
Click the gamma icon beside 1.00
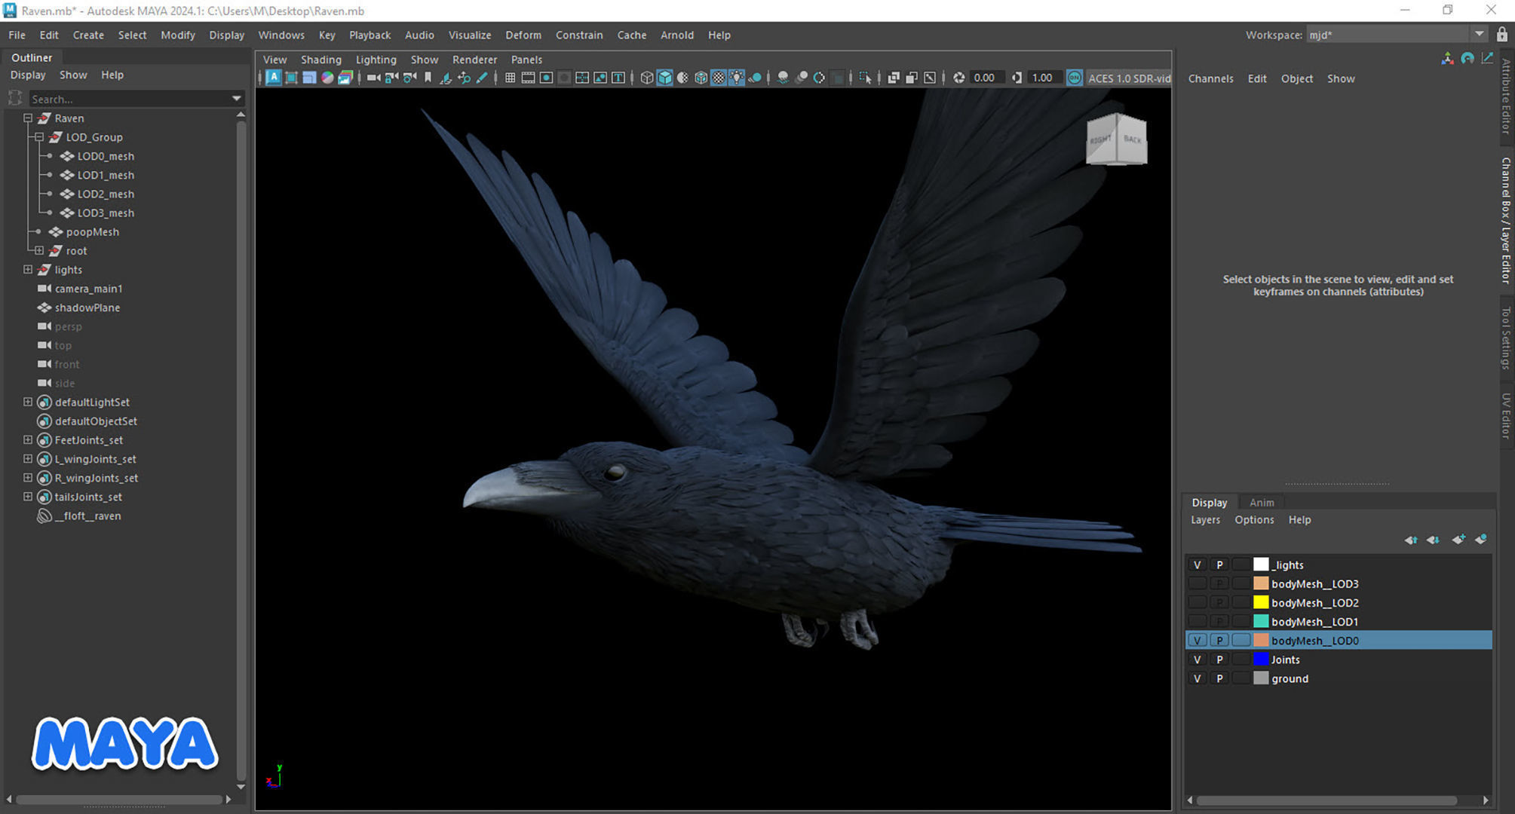[x=1017, y=78]
